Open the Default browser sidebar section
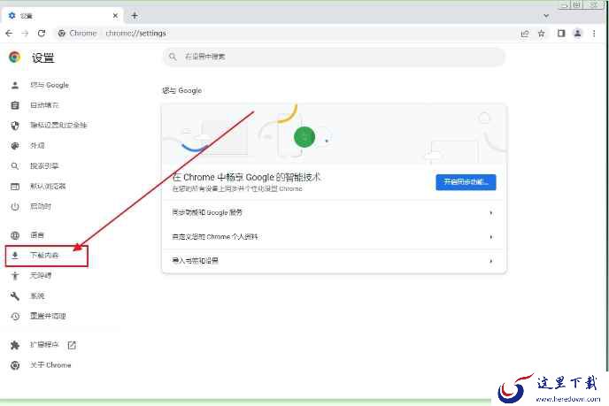 48,187
